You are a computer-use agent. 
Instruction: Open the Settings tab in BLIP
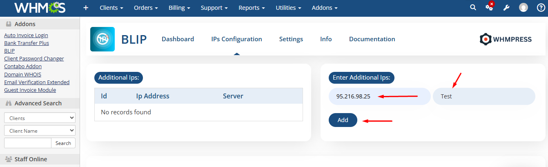291,39
